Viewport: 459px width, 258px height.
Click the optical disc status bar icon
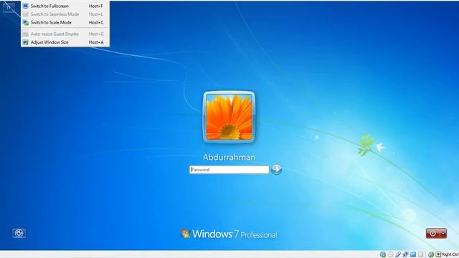tap(390, 254)
